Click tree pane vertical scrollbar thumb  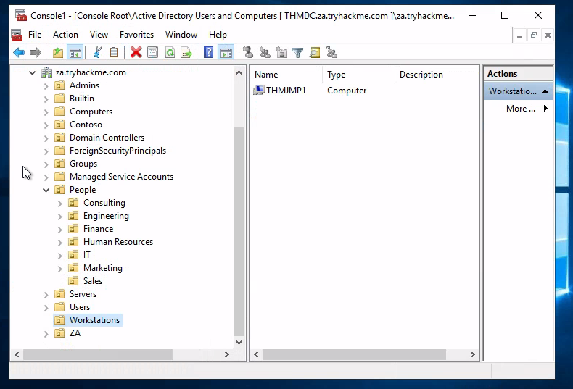[x=239, y=231]
